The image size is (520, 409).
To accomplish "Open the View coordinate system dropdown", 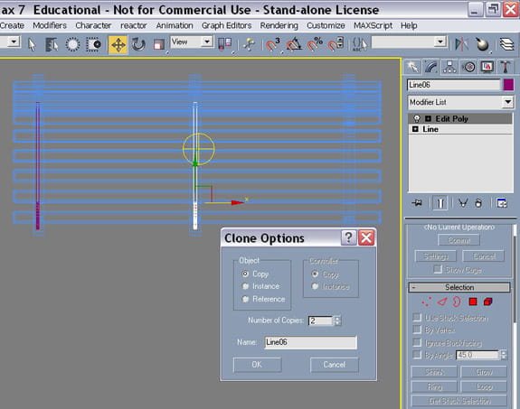I will click(192, 42).
